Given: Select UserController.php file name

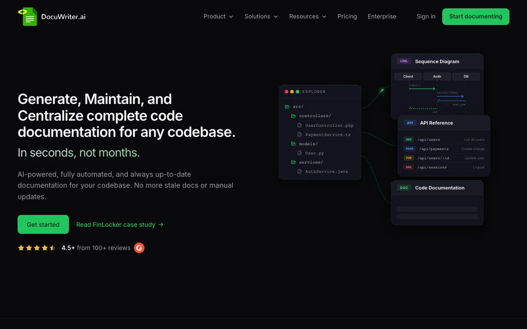Looking at the screenshot, I should click(x=329, y=125).
